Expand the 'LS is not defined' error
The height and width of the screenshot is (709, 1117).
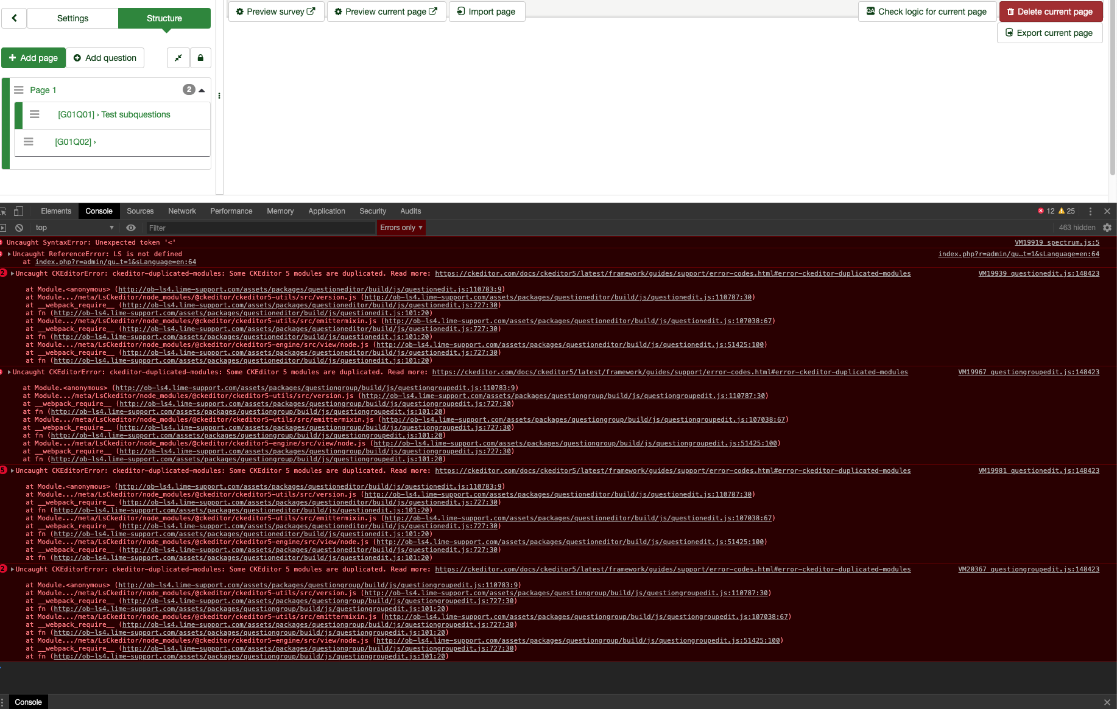click(9, 254)
